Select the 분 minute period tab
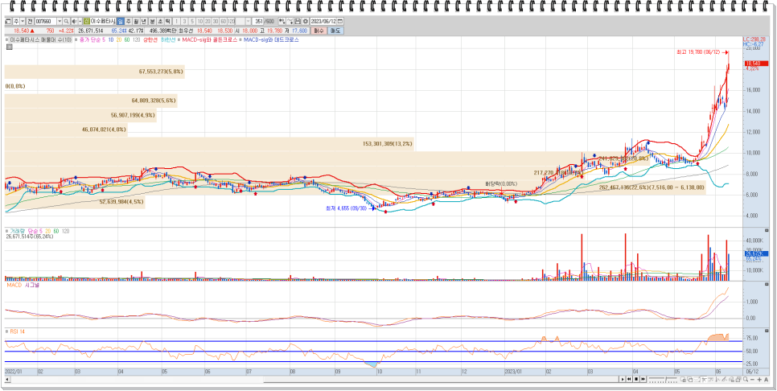 pos(152,21)
